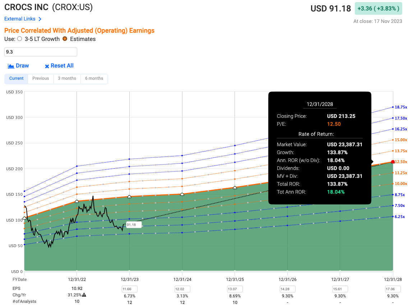Click the +3.36 (+3.83%) price change badge
The width and height of the screenshot is (408, 305).
pos(378,8)
